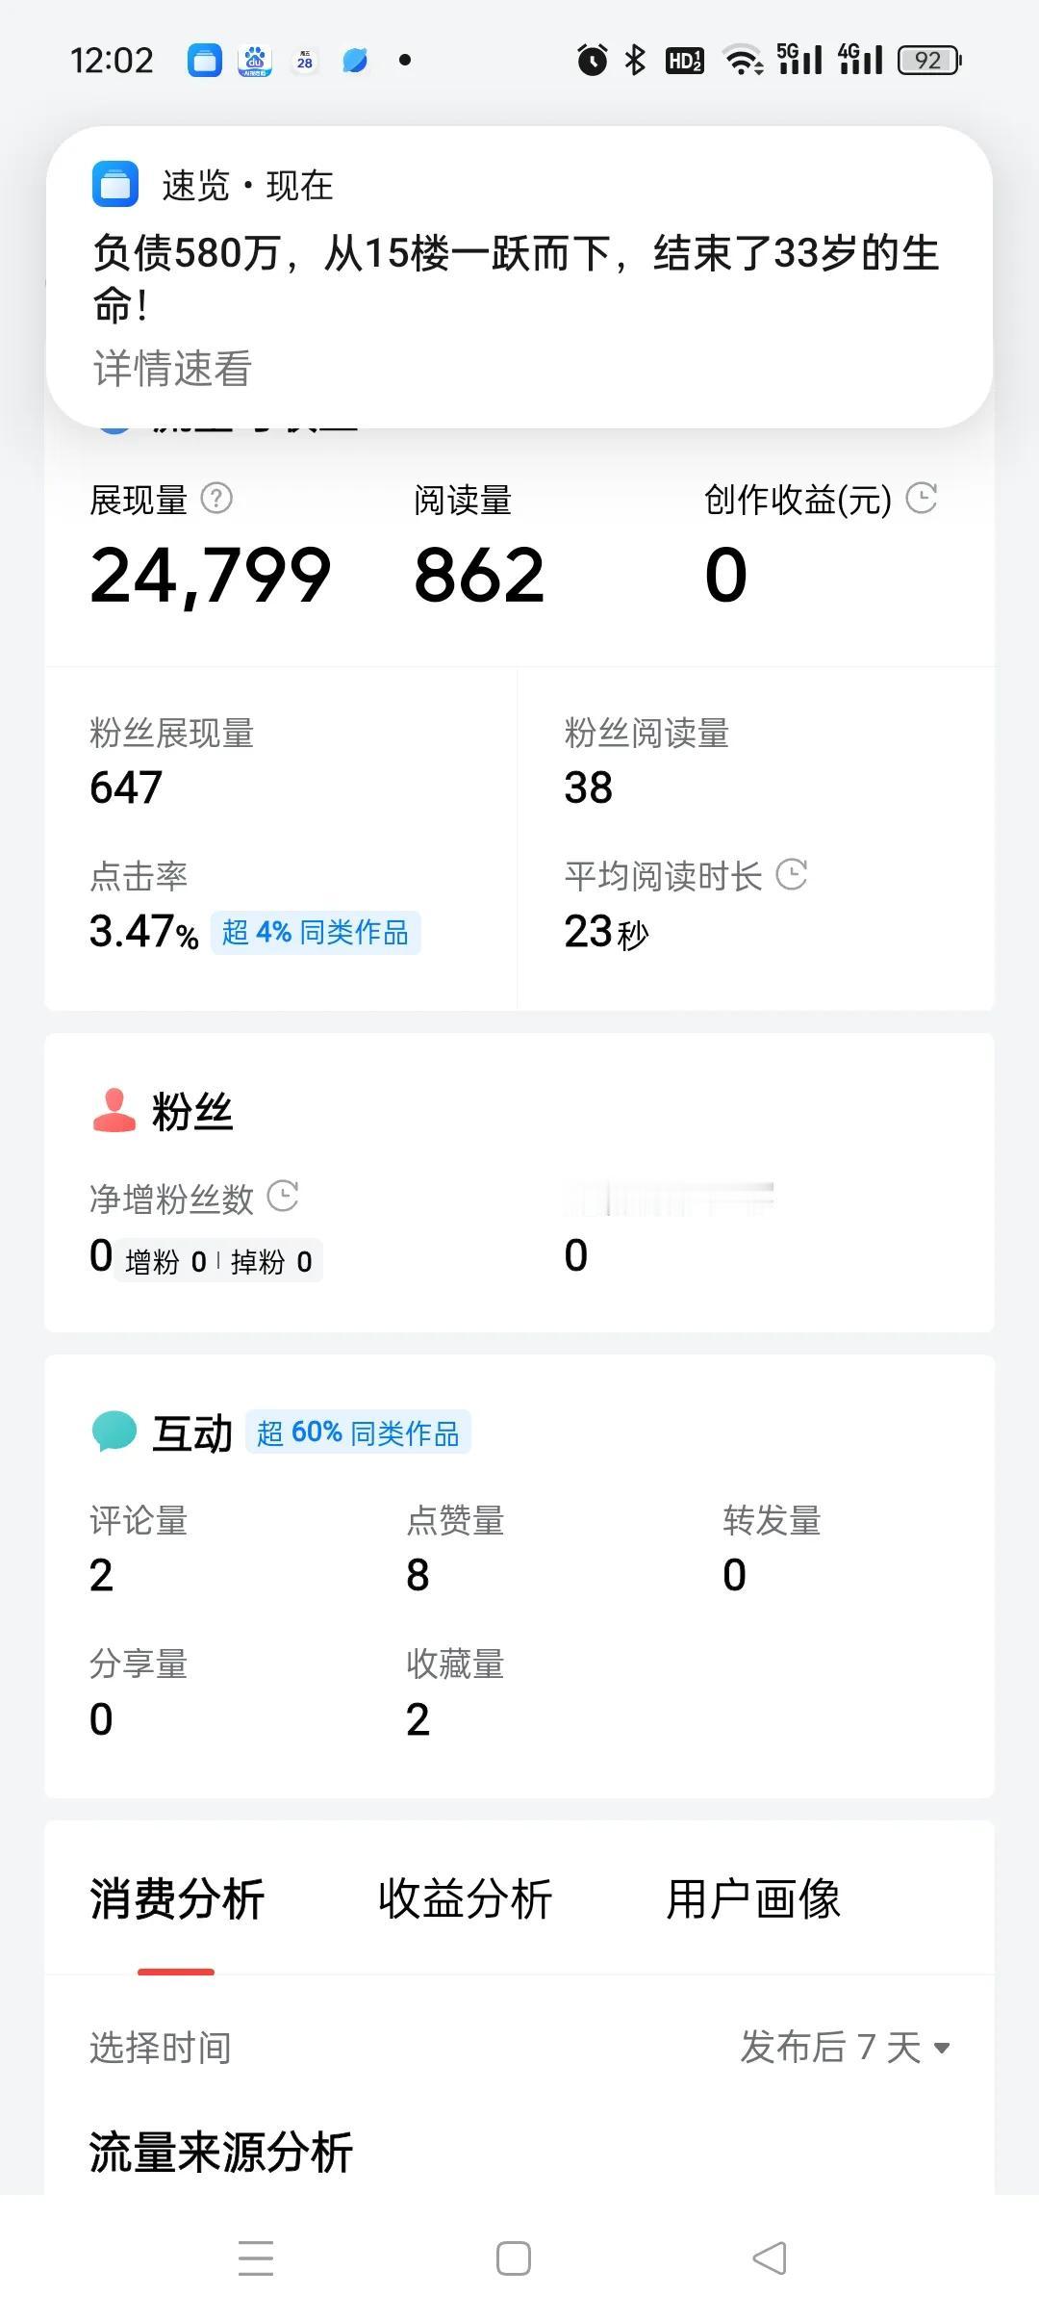The width and height of the screenshot is (1039, 2322).
Task: Tap the 增粉 0 掉粉 0 pill
Action: click(x=218, y=1261)
